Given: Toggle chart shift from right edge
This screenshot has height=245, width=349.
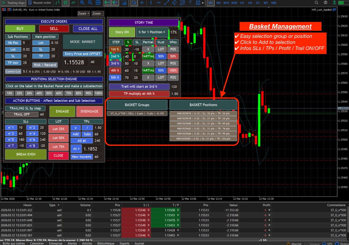Looking at the screenshot, I should pos(115,3).
